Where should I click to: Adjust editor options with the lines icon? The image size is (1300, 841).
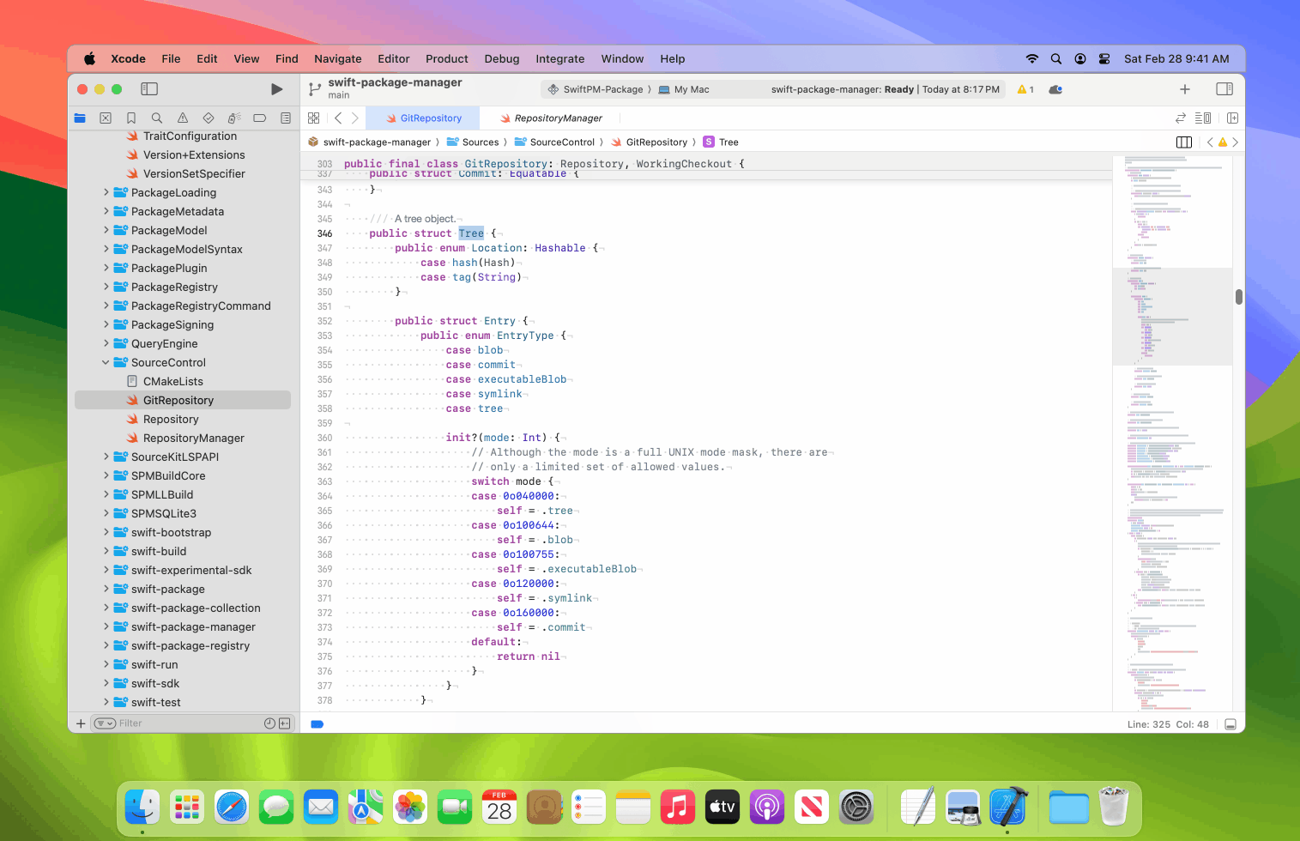pyautogui.click(x=1203, y=118)
